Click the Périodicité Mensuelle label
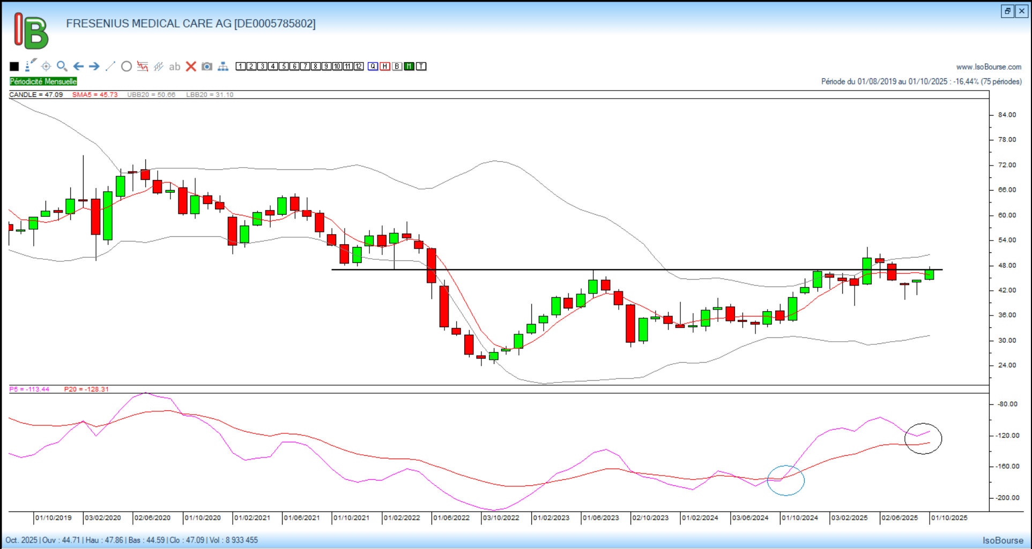This screenshot has width=1032, height=549. click(43, 81)
